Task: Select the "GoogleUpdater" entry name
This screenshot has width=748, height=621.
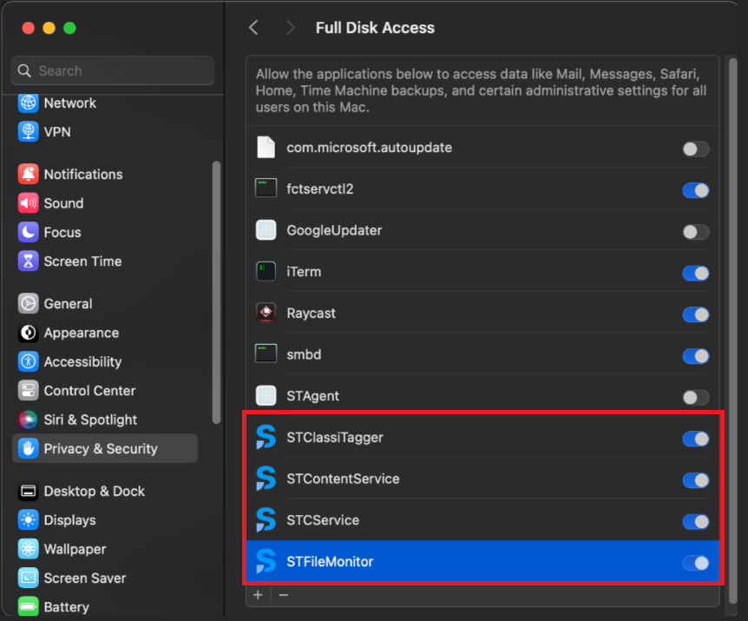Action: [334, 230]
